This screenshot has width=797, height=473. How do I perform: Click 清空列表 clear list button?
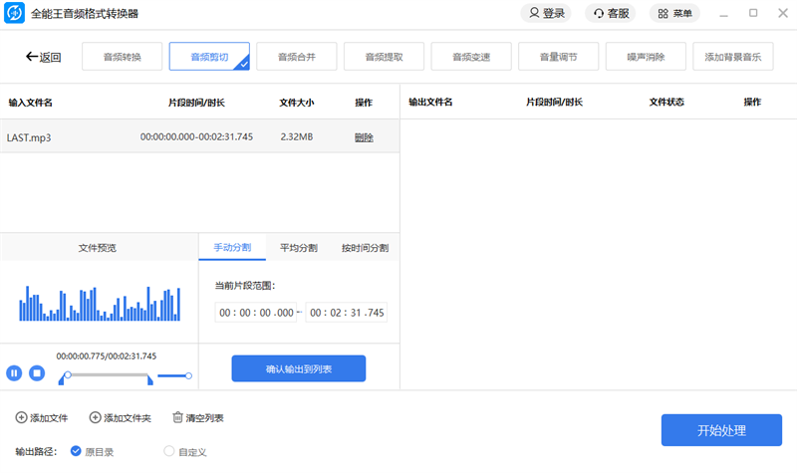click(198, 417)
